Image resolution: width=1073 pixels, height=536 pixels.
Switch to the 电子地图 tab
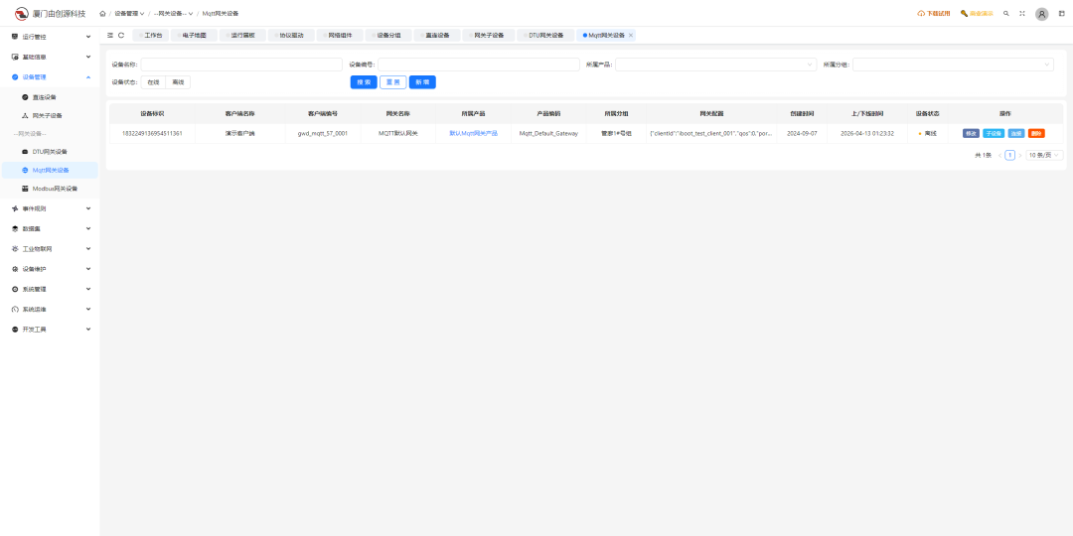coord(192,35)
